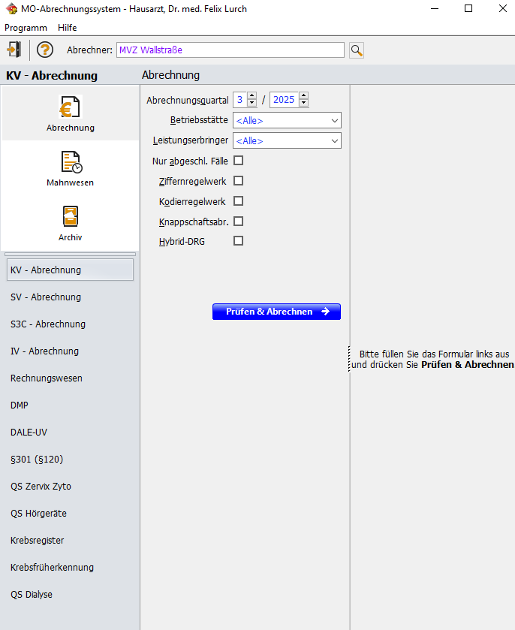Image resolution: width=515 pixels, height=630 pixels.
Task: Open the Archiv icon
Action: [x=71, y=217]
